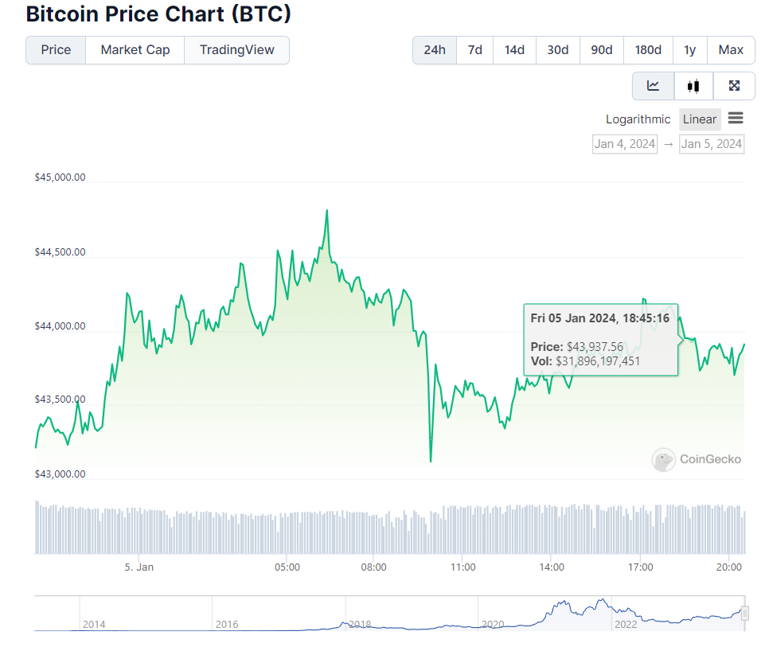765x647 pixels.
Task: Select the Max time range
Action: click(x=730, y=49)
